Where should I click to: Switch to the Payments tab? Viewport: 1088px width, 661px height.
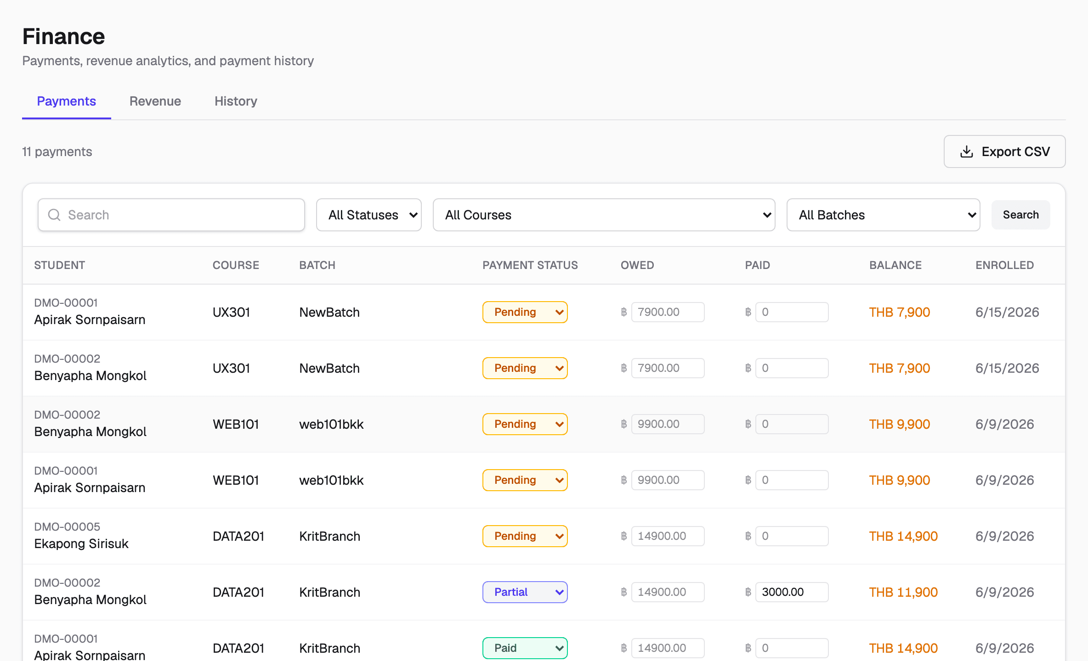pos(66,101)
